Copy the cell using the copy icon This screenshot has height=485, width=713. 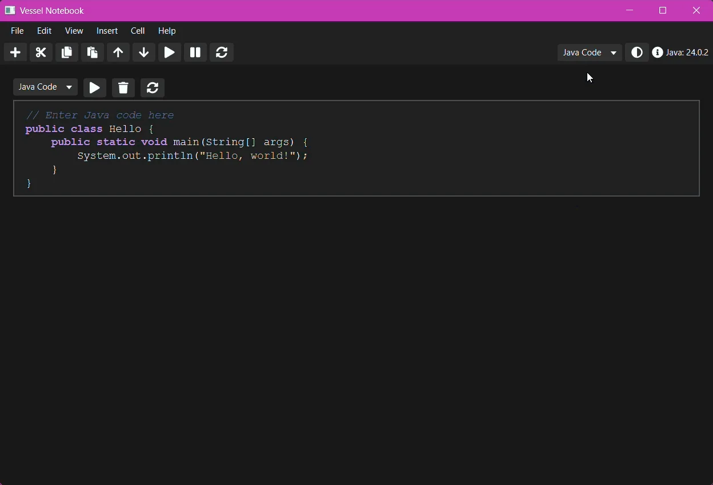67,53
